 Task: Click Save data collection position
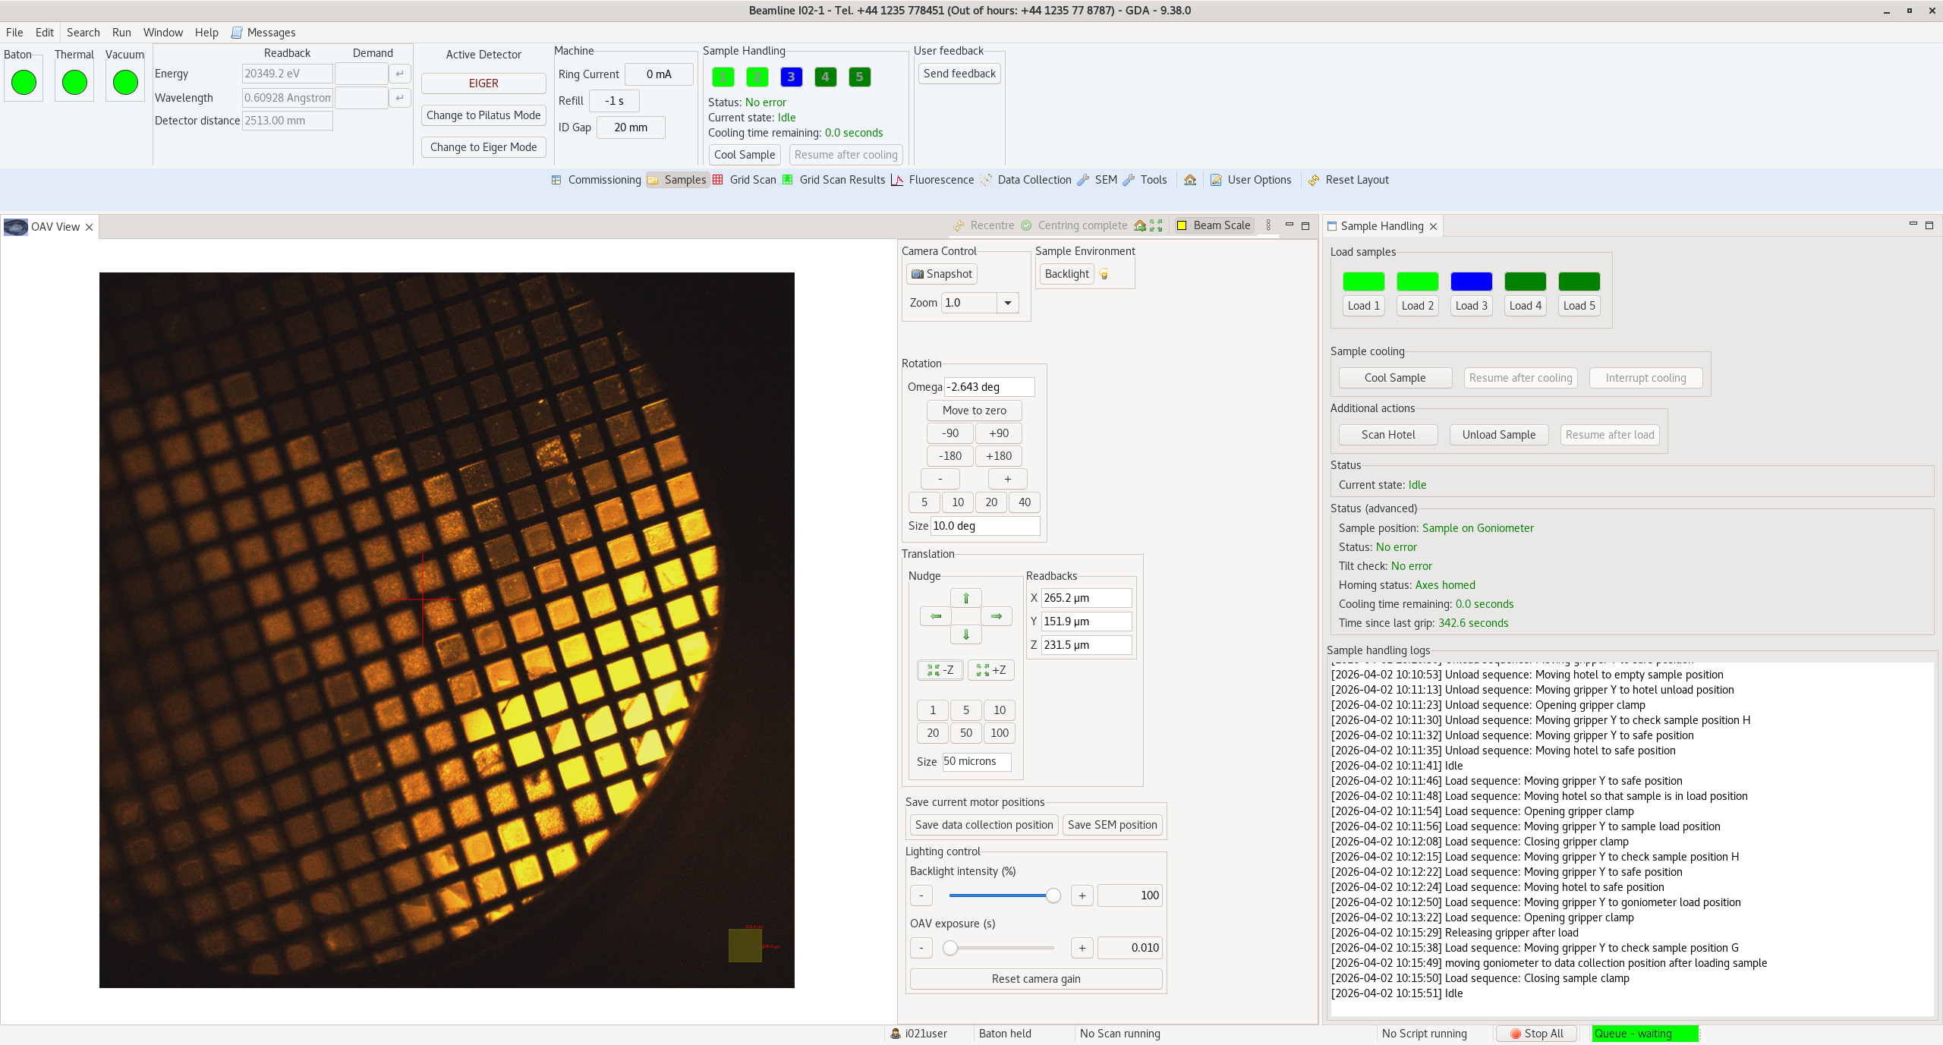pos(984,825)
